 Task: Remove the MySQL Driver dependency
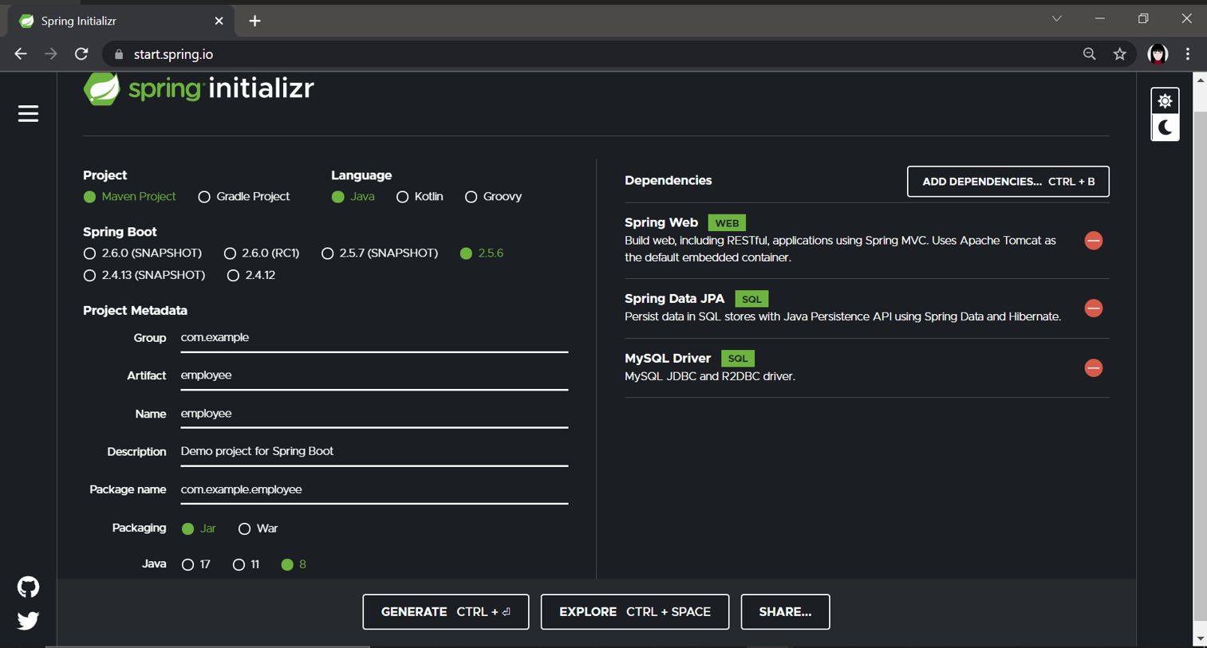coord(1094,368)
